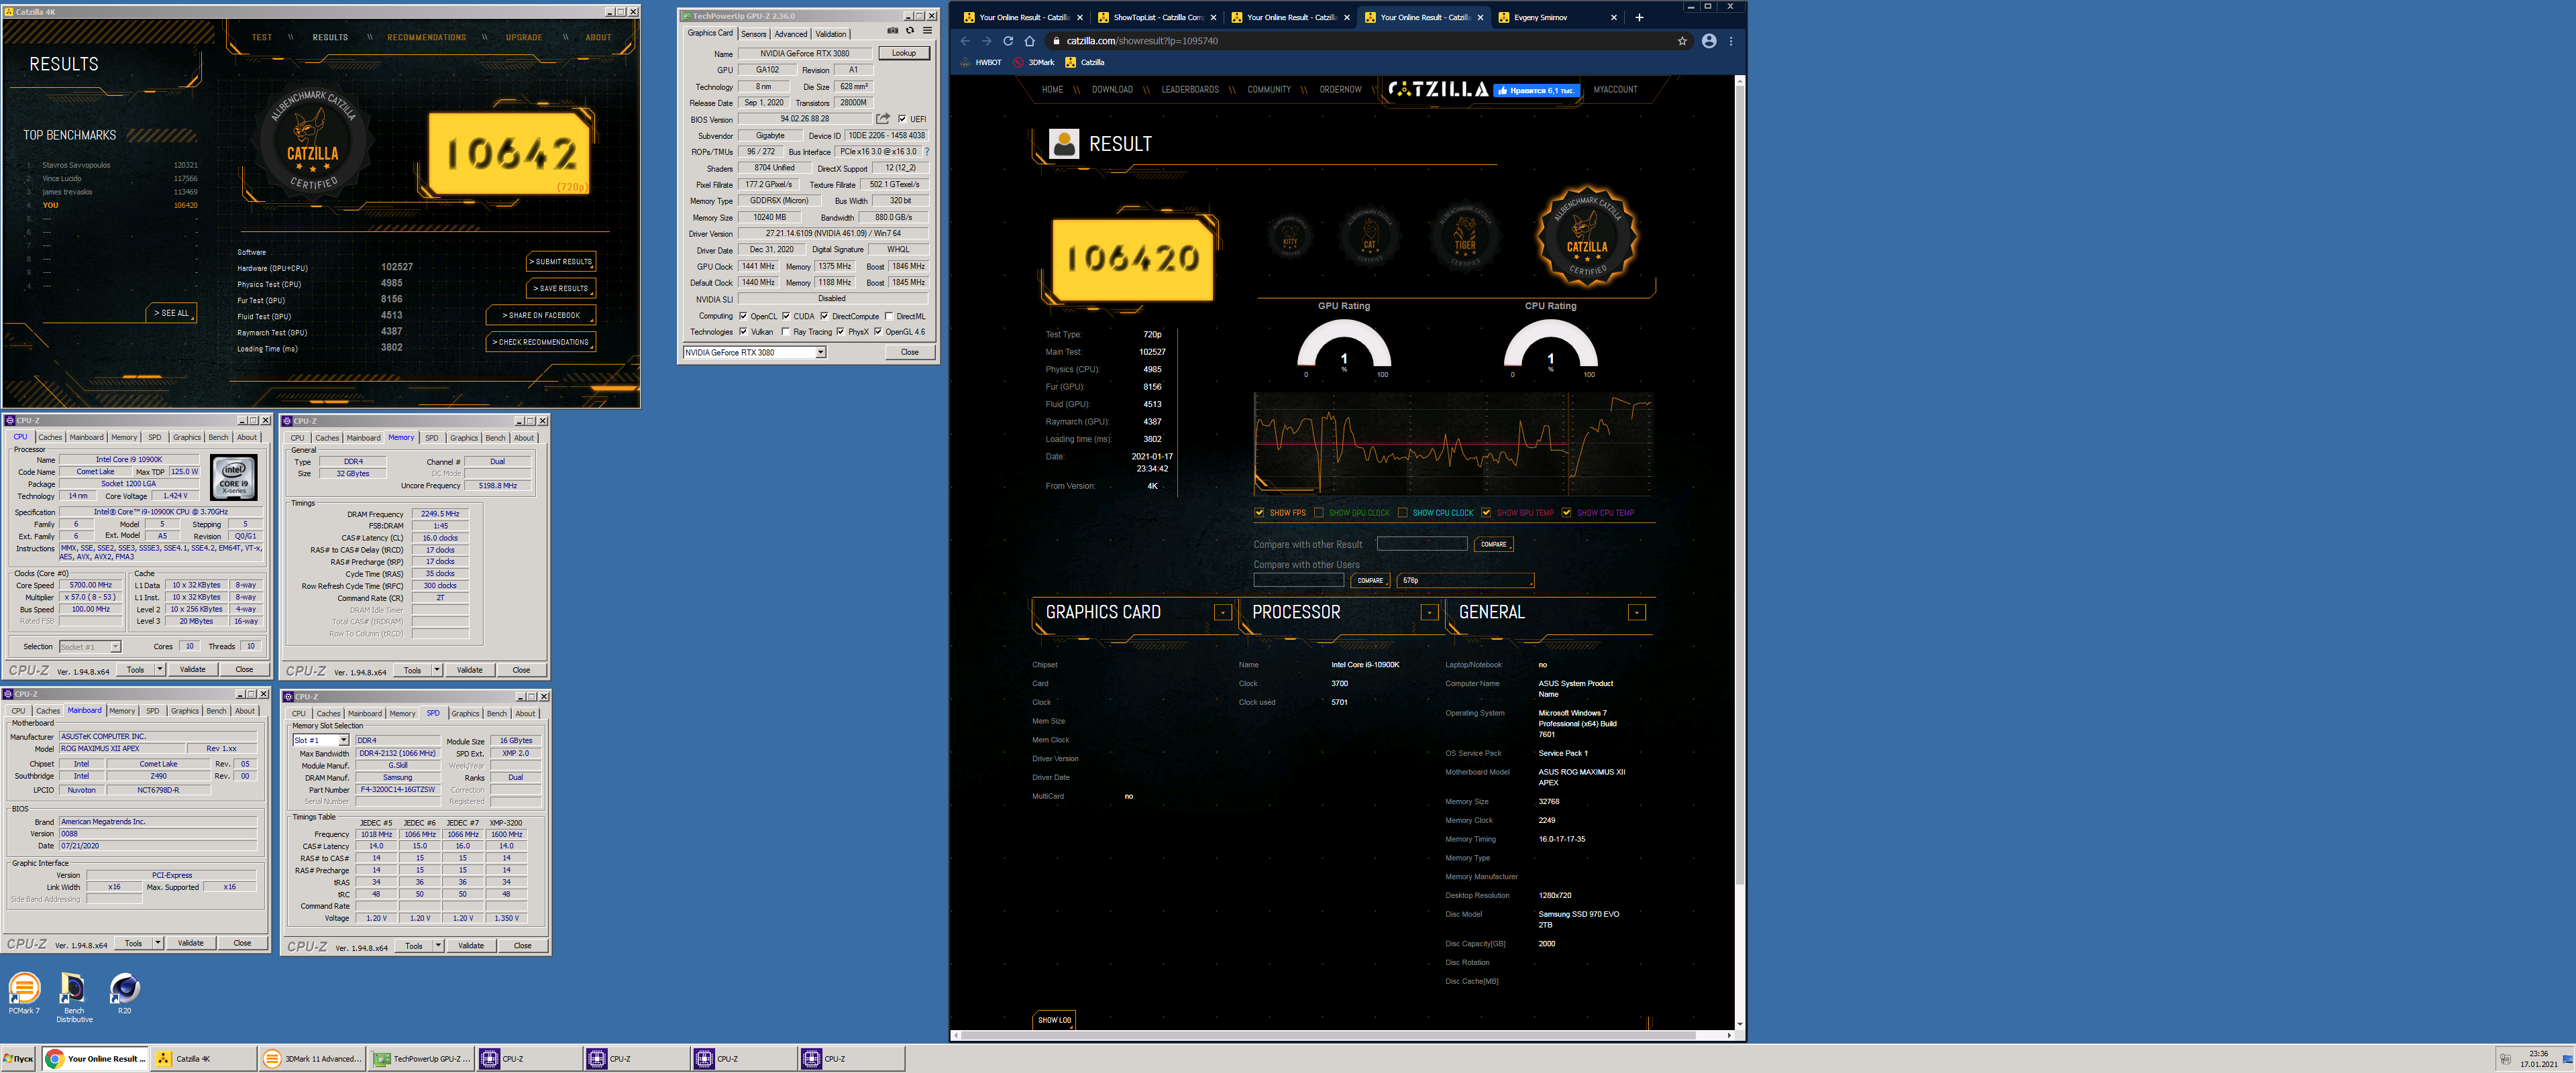The image size is (2576, 1073).
Task: Open the Chrome profile avatar icon
Action: tap(1709, 41)
